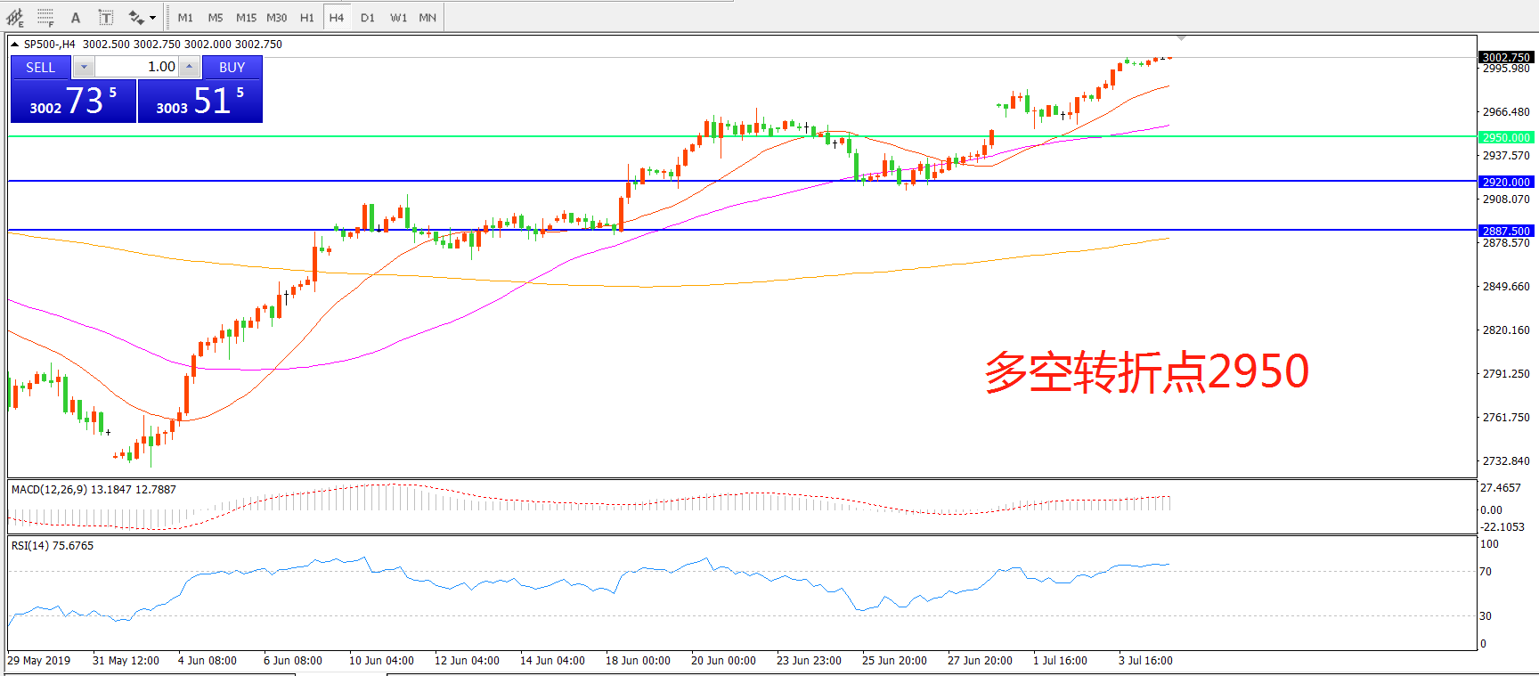Decrease lot volume with down arrow
This screenshot has width=1539, height=676.
pyautogui.click(x=84, y=67)
